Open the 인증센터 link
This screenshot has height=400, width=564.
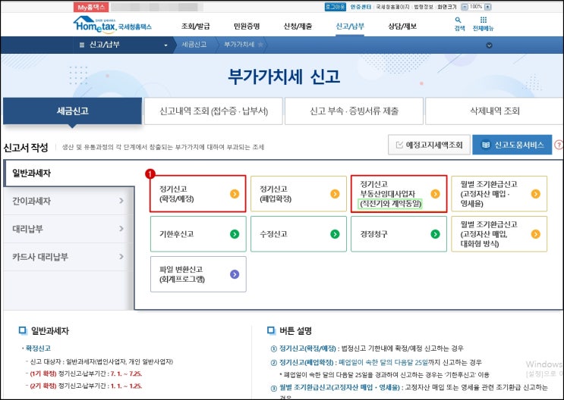coord(361,7)
